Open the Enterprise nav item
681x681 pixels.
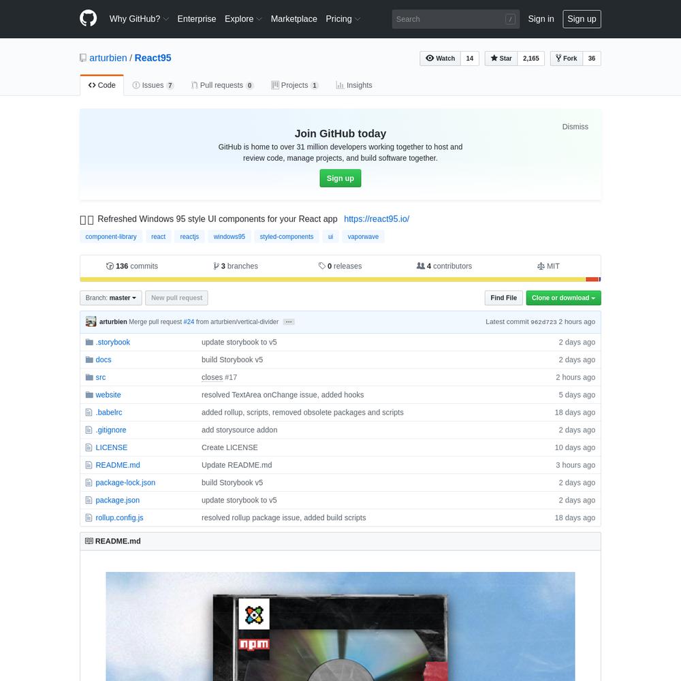point(197,18)
